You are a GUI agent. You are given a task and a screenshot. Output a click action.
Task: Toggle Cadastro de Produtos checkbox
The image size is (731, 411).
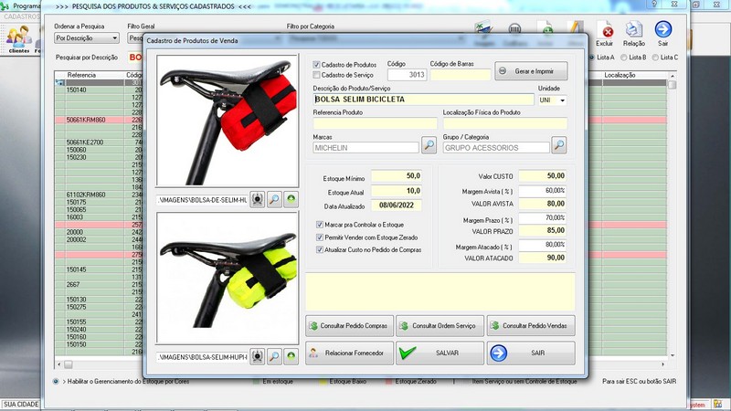click(x=316, y=65)
